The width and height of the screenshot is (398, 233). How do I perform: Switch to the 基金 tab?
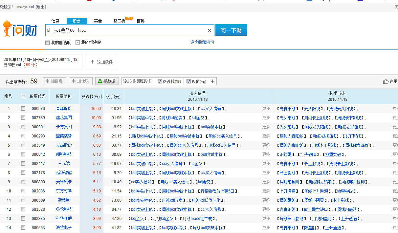pyautogui.click(x=98, y=21)
